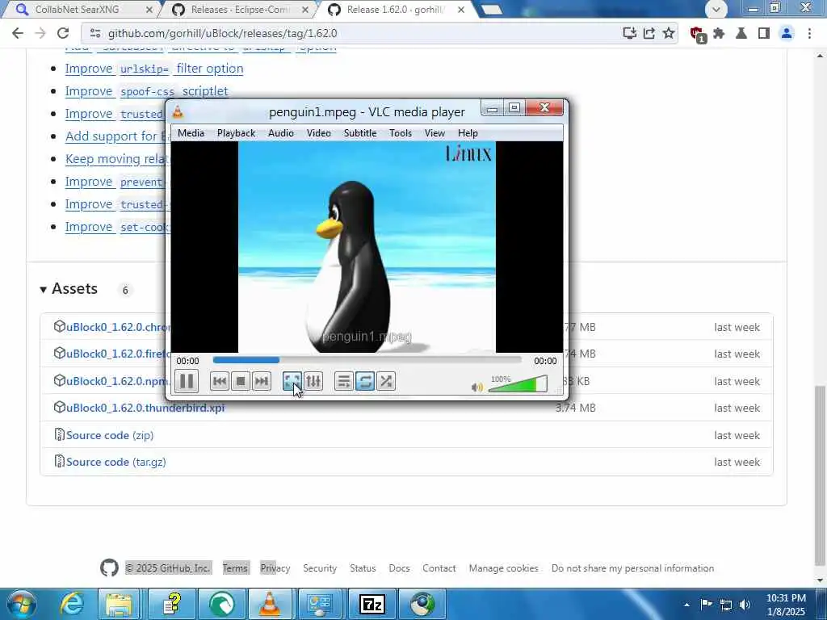Viewport: 827px width, 620px height.
Task: Open uBlock Origin extension icon
Action: click(x=698, y=34)
